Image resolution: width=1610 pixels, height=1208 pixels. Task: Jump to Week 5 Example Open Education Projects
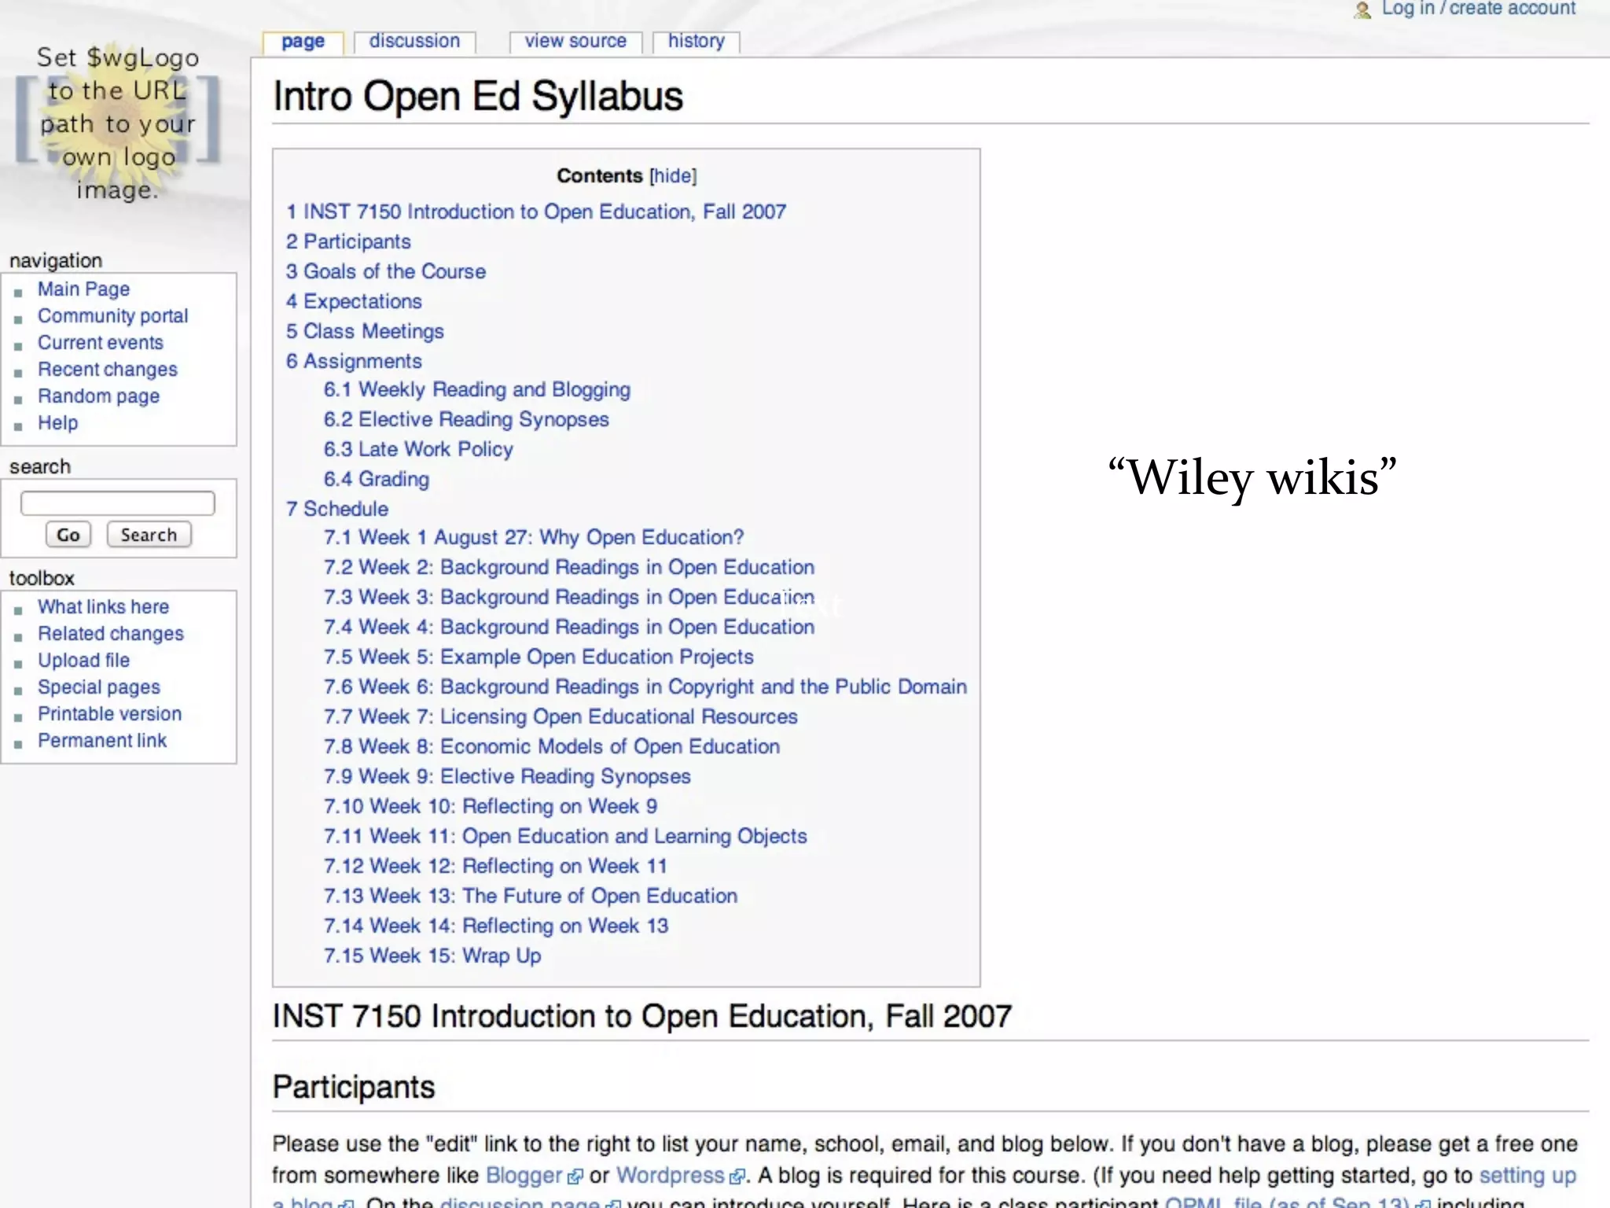pos(539,657)
